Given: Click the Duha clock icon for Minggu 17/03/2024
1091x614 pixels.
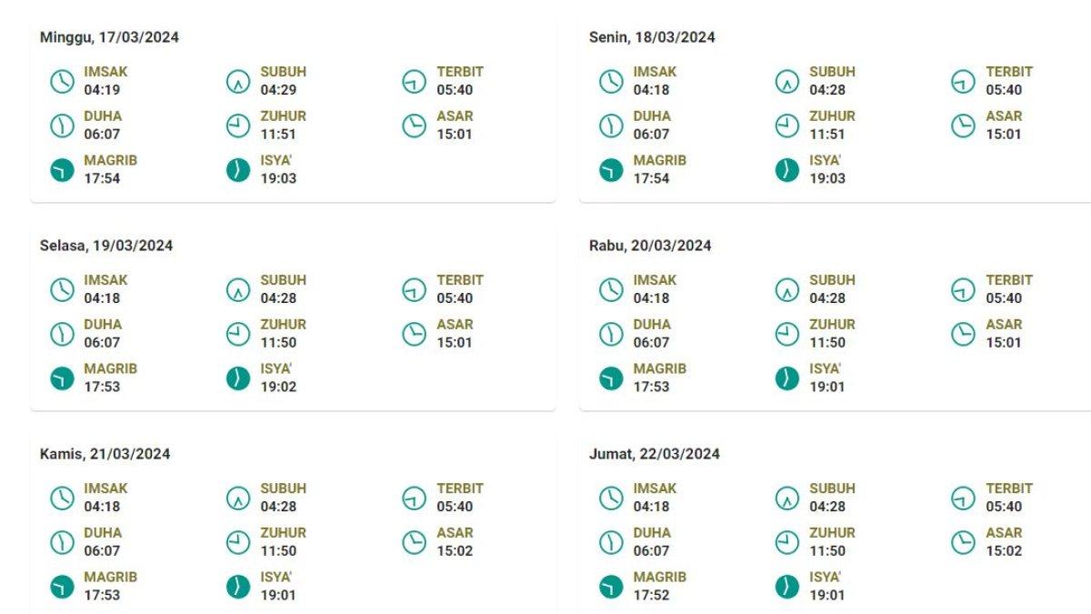Looking at the screenshot, I should click(x=62, y=126).
